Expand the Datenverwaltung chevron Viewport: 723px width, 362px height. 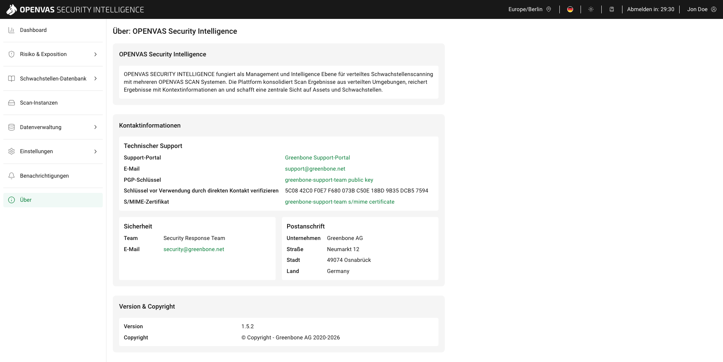pos(95,127)
